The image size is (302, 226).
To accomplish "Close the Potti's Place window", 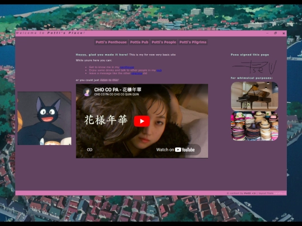I will pos(284,33).
